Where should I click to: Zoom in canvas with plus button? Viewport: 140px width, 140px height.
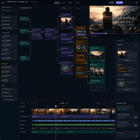pos(82,8)
